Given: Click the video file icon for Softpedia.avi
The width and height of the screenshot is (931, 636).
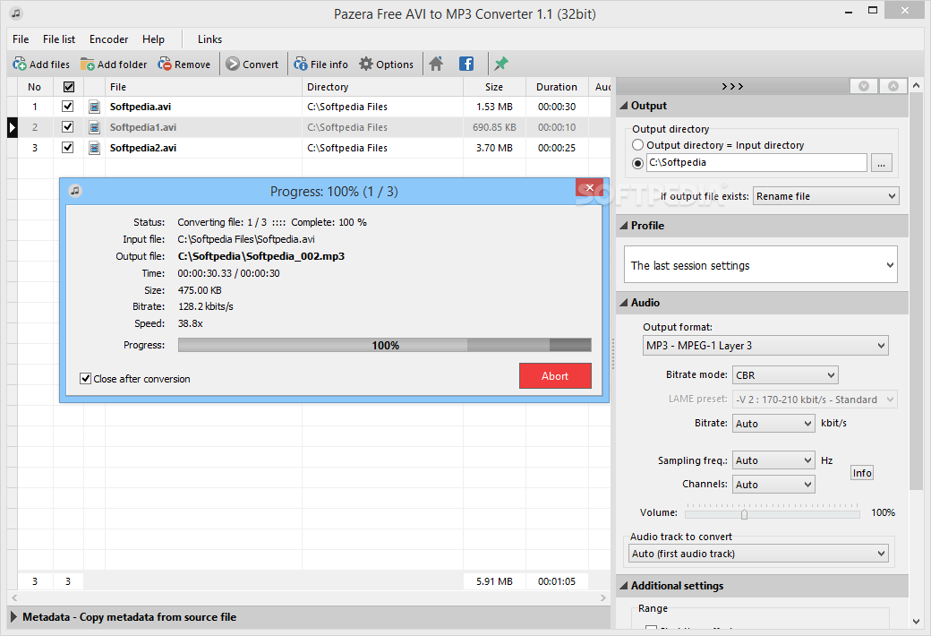Looking at the screenshot, I should [x=94, y=107].
